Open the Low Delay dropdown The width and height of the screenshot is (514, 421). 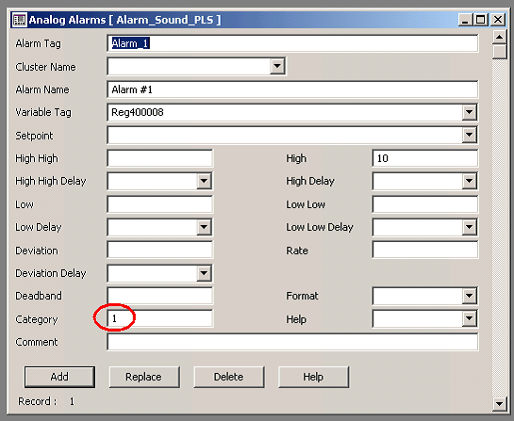click(204, 227)
